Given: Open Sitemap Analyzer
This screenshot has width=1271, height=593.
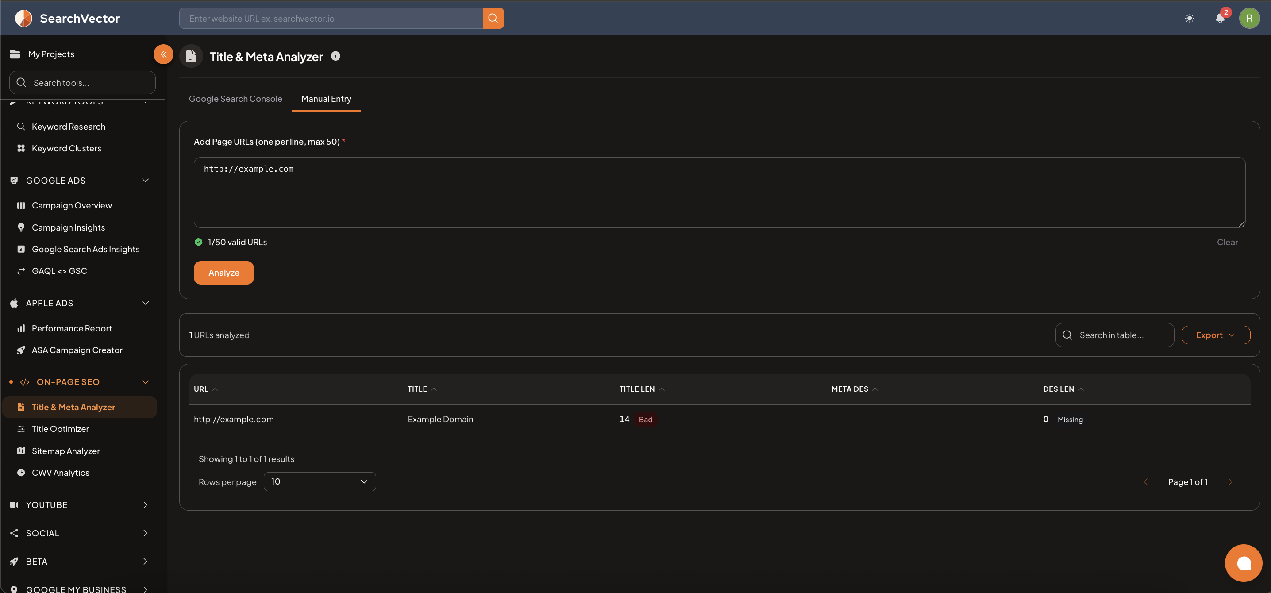Looking at the screenshot, I should coord(65,451).
